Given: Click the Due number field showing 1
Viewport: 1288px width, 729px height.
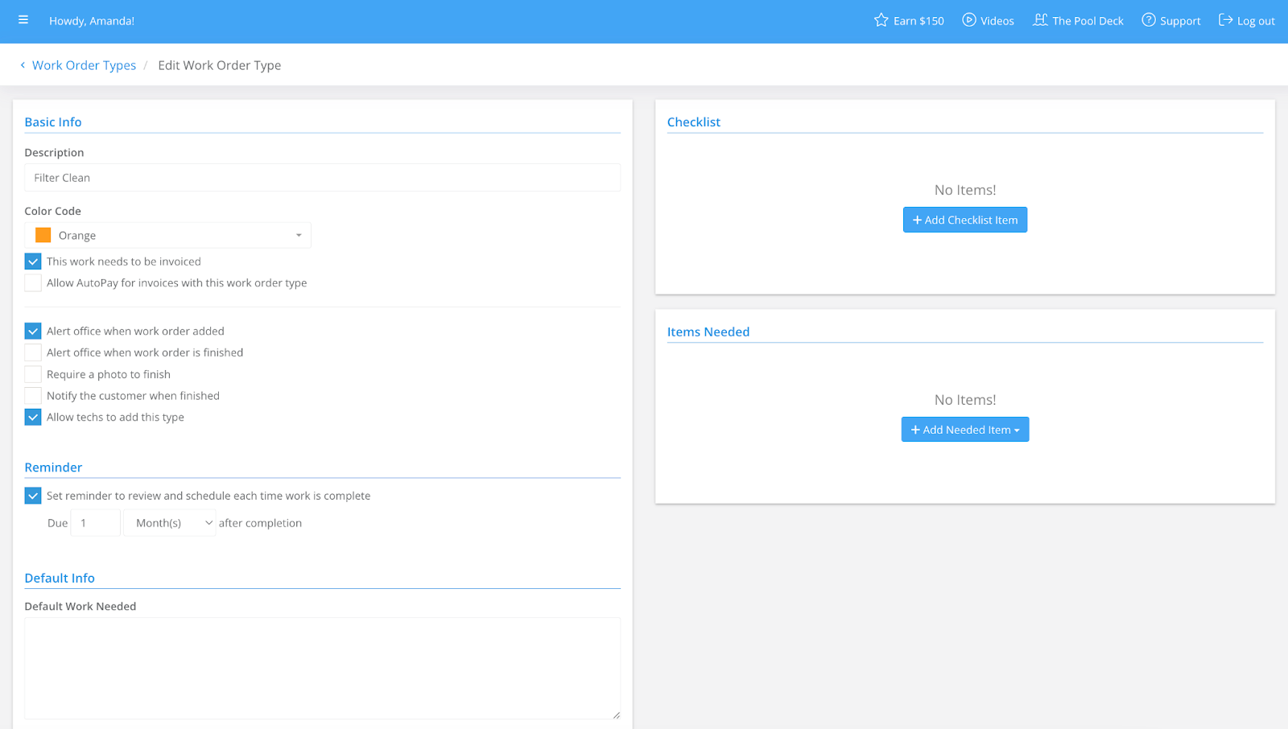Looking at the screenshot, I should point(96,523).
